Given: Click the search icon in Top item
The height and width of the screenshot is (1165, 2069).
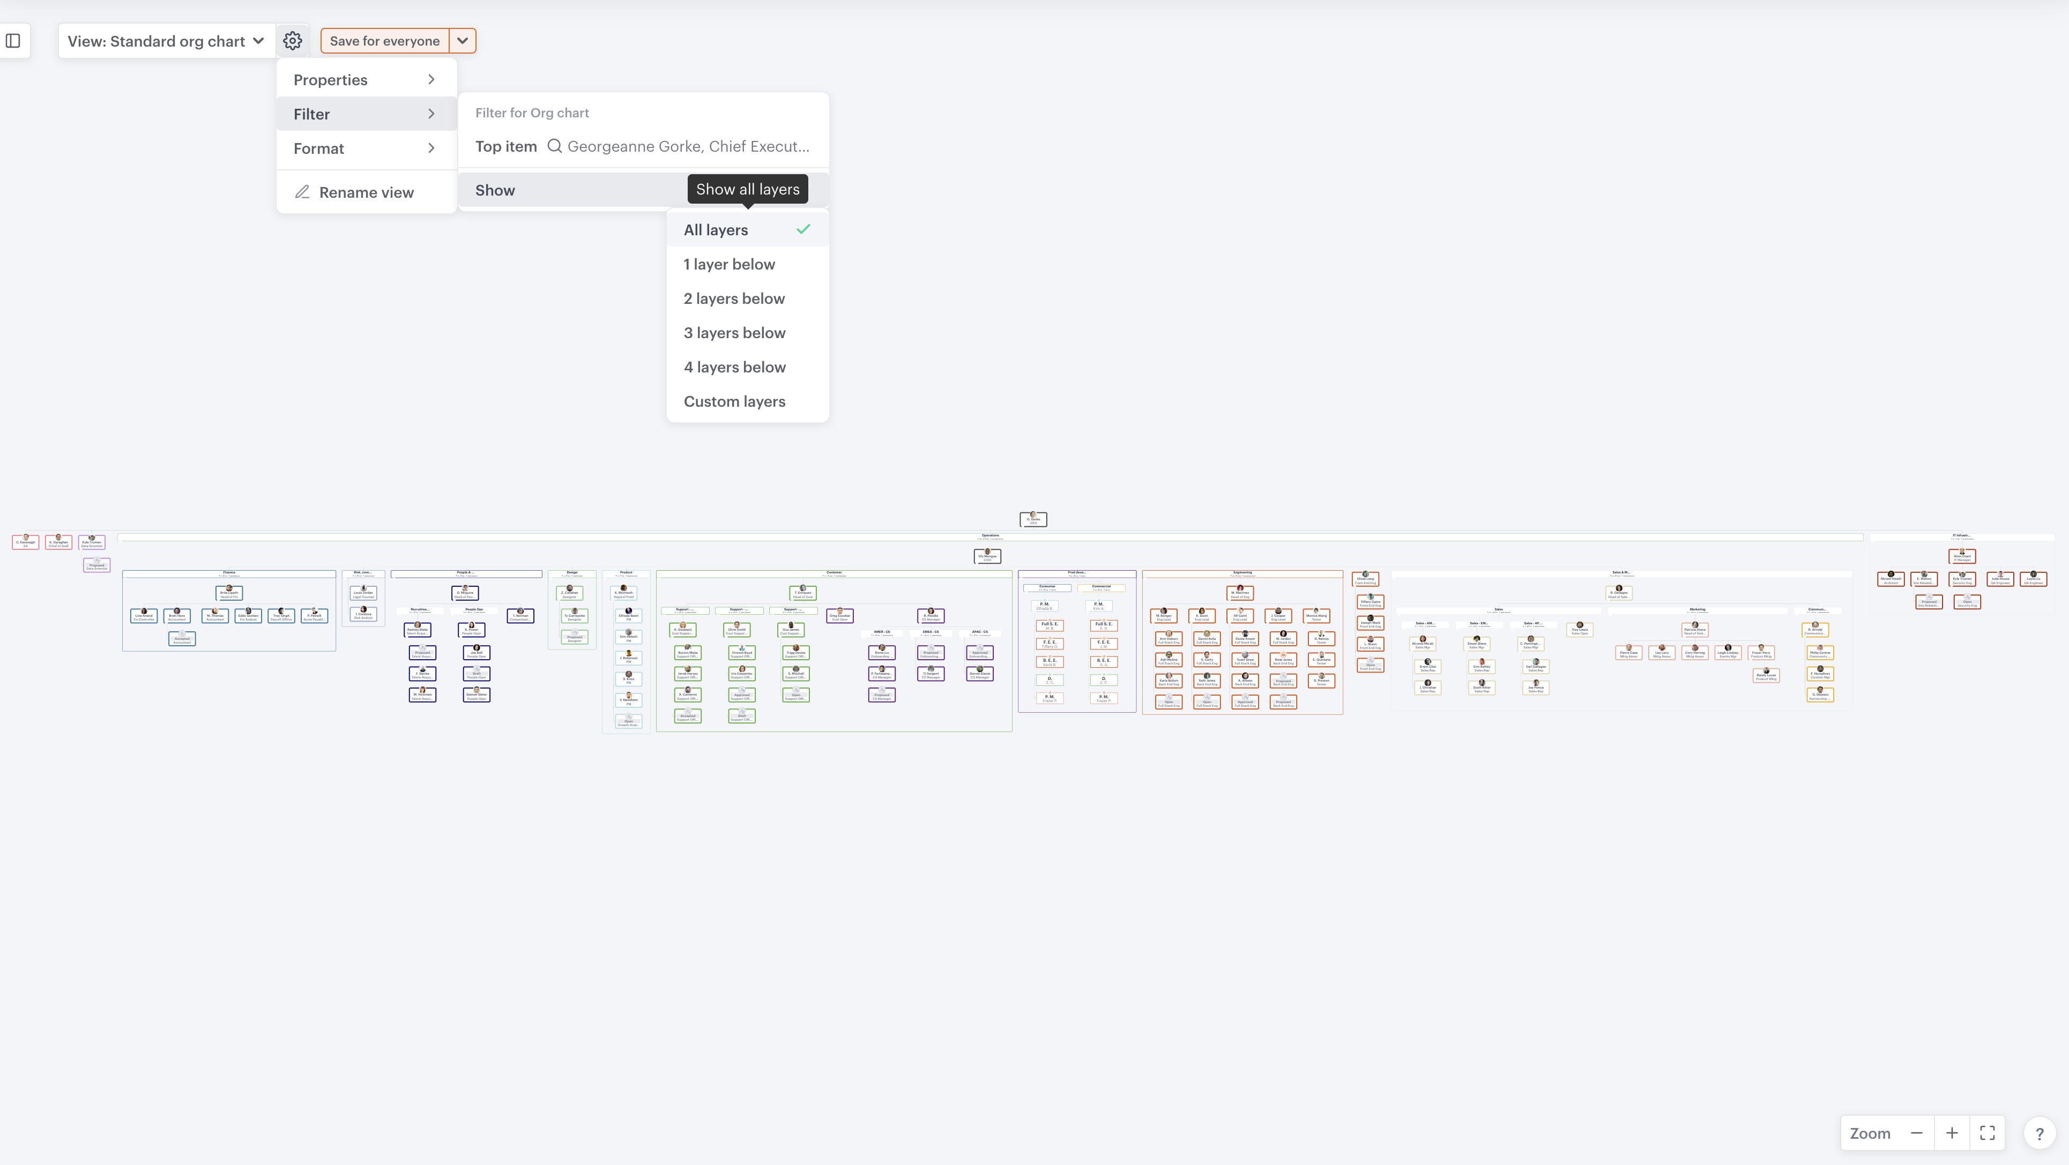Looking at the screenshot, I should [x=554, y=146].
